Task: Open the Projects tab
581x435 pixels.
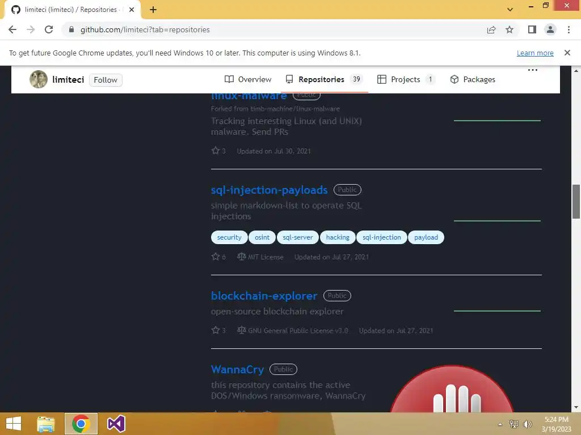Action: [406, 79]
